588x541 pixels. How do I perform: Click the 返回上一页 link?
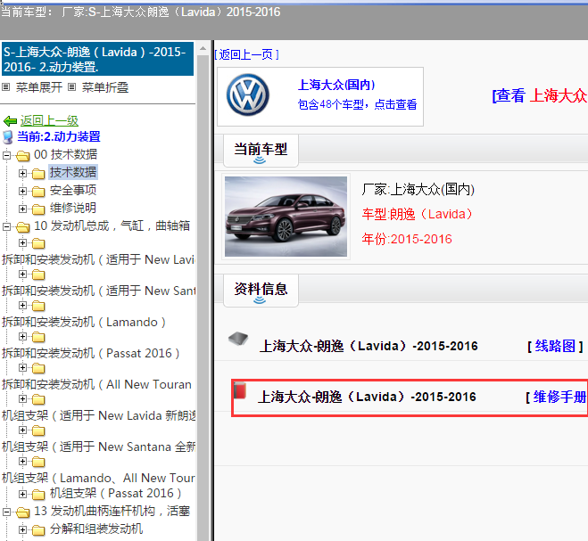pos(247,54)
